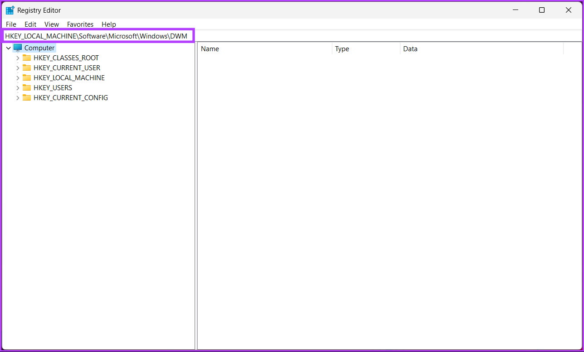Click the Computer monitor icon
584x352 pixels.
tap(18, 48)
